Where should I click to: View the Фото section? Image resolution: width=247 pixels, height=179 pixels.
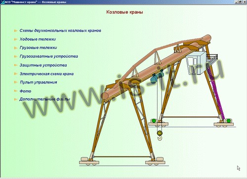(x=25, y=91)
